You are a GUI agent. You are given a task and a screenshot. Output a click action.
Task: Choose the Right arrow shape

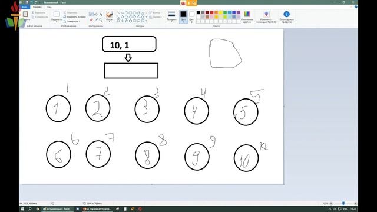[x=134, y=17]
